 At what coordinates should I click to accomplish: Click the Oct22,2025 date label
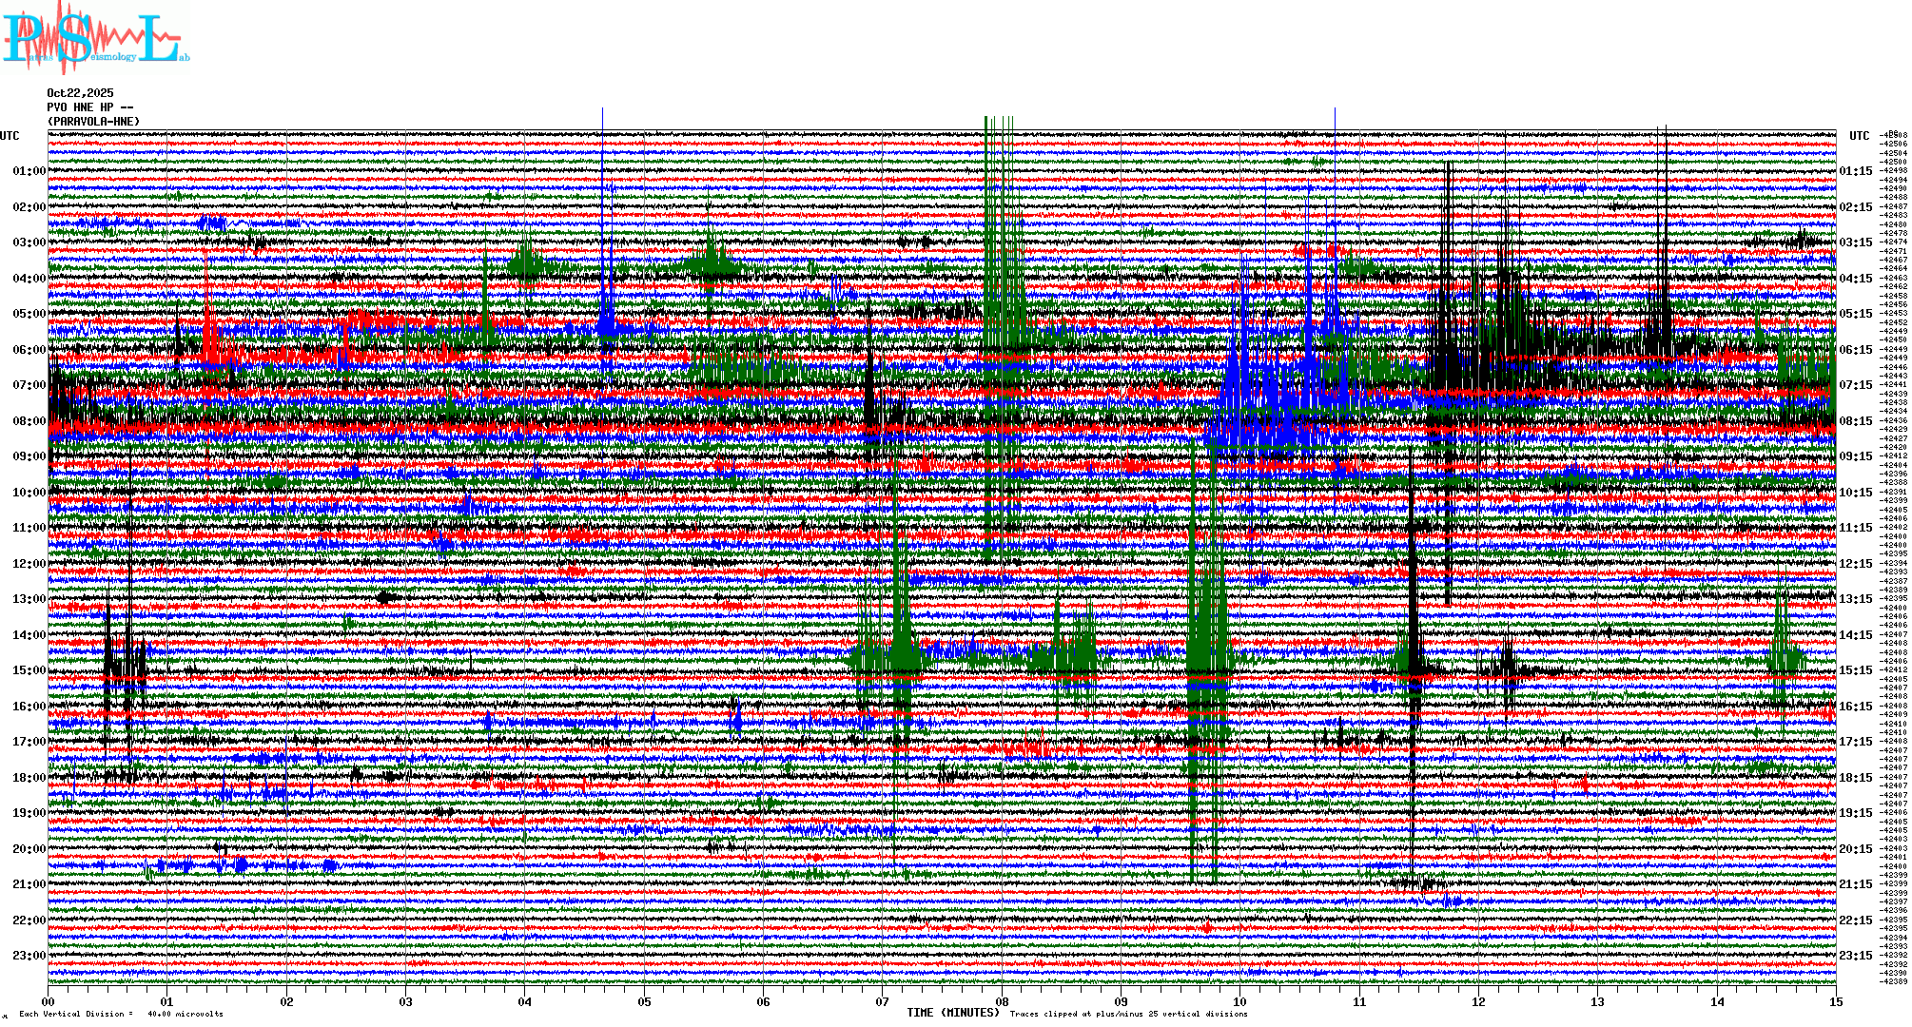click(x=80, y=93)
